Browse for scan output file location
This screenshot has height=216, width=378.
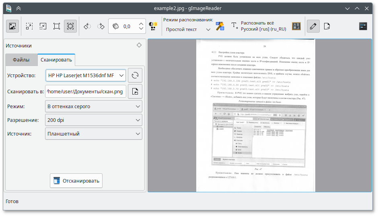135,92
